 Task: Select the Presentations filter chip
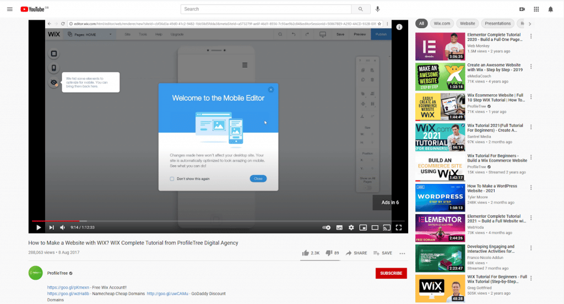[497, 23]
